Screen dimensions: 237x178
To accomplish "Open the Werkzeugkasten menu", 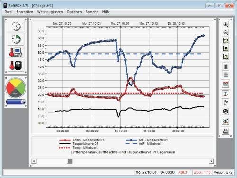I will coord(50,12).
